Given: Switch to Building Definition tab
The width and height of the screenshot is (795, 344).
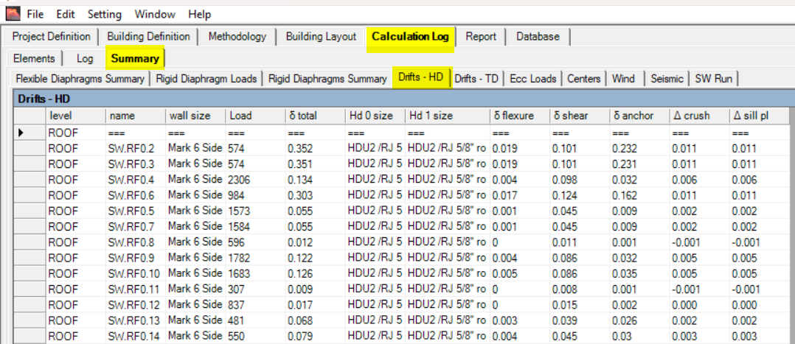Looking at the screenshot, I should point(148,37).
